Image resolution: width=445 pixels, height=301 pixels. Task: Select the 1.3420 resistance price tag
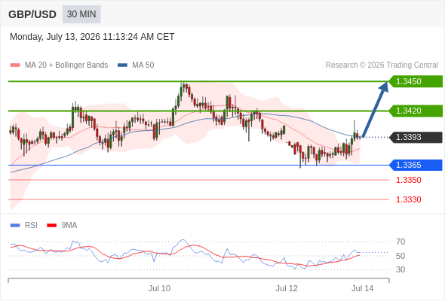point(416,111)
